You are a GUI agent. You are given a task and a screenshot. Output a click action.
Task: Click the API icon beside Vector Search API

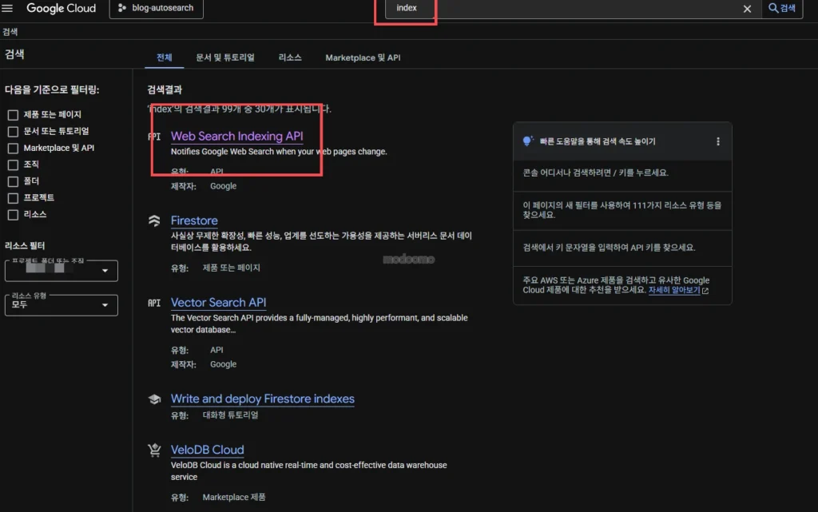click(154, 303)
